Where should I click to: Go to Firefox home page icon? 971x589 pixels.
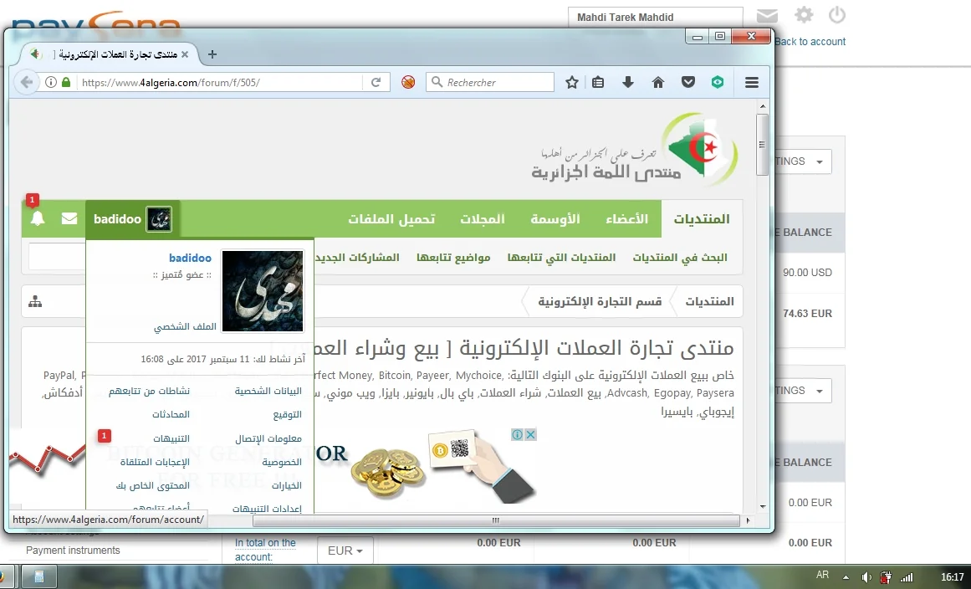(658, 82)
